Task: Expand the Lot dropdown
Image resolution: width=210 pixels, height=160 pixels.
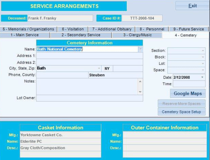Action: pyautogui.click(x=203, y=64)
